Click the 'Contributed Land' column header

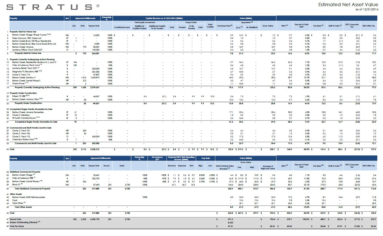pos(122,27)
